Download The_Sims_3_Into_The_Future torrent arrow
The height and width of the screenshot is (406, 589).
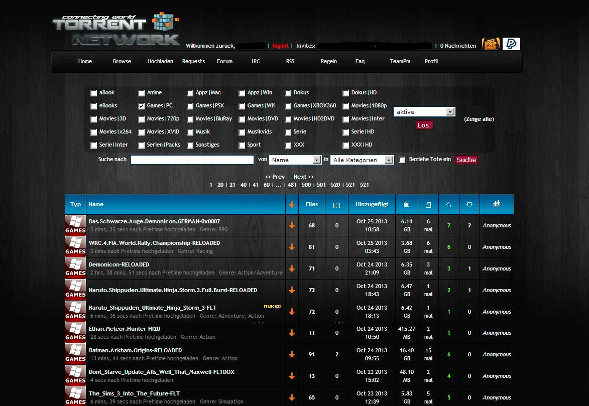[292, 397]
